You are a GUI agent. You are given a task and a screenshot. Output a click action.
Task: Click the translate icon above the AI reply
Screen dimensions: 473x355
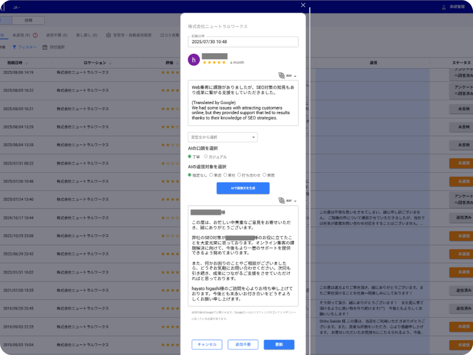[281, 201]
